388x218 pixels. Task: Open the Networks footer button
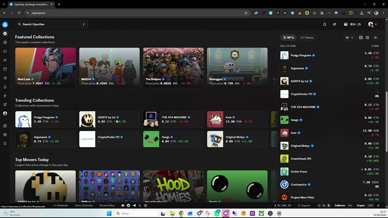[x=61, y=206]
